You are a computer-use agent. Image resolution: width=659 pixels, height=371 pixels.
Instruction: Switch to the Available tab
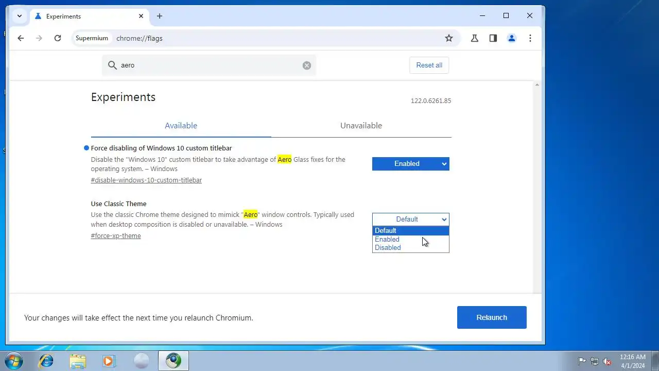(181, 126)
